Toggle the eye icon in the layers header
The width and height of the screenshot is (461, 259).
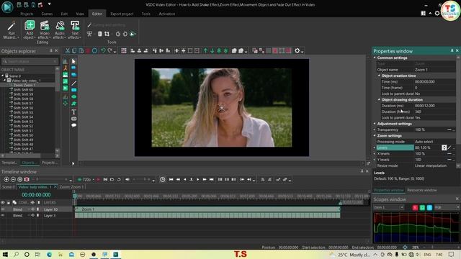(x=3, y=203)
